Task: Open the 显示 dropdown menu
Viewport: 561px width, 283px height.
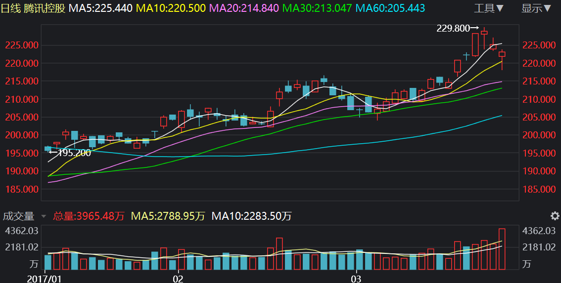Action: click(536, 8)
